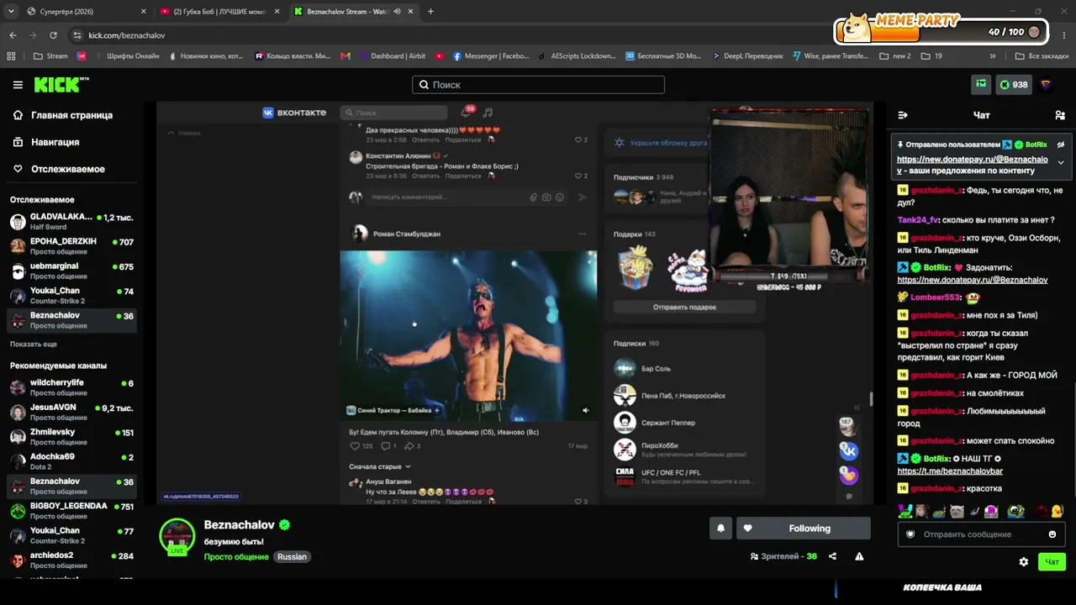Open the Stream bookmarks folder
Viewport: 1076px width, 605px height.
[x=50, y=56]
